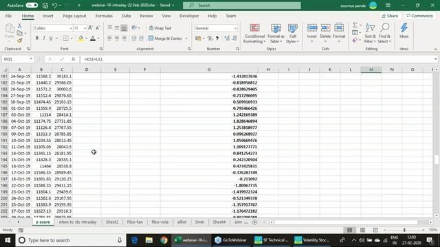Open Find & Select menu
440x247 pixels.
tap(384, 34)
